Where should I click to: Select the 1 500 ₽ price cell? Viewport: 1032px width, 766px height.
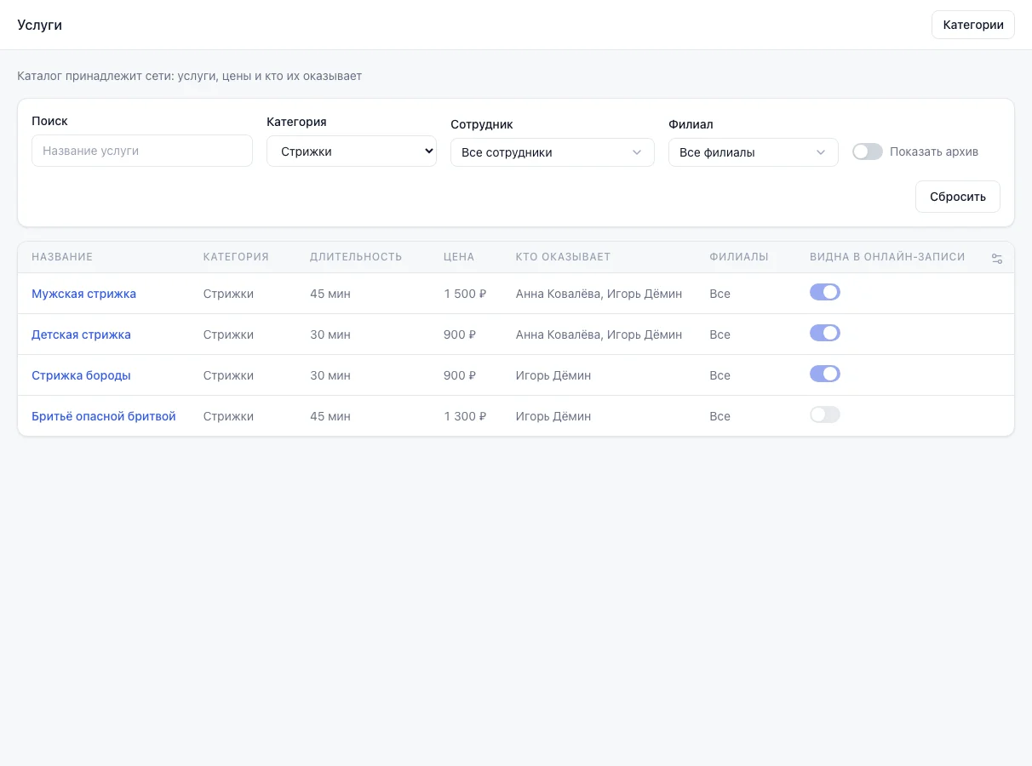tap(465, 294)
